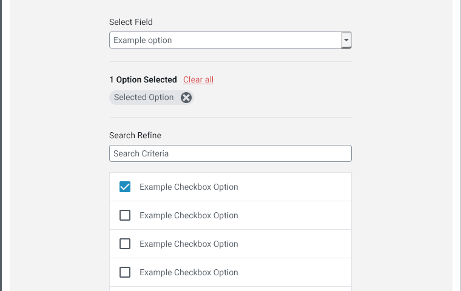Click the fourth Example Checkbox Option label text

tap(189, 272)
